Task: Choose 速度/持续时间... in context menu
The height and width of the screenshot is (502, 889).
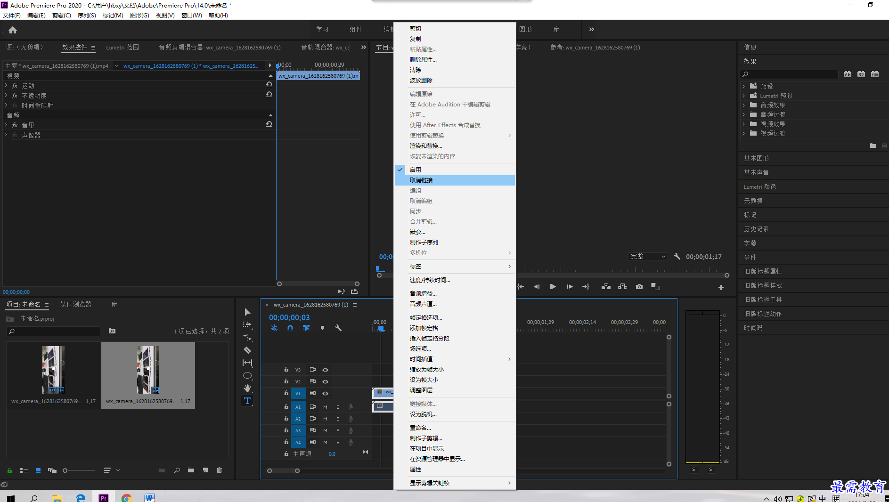Action: (x=455, y=280)
